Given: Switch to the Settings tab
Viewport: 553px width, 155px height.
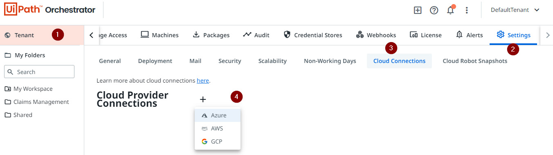Looking at the screenshot, I should tap(513, 35).
